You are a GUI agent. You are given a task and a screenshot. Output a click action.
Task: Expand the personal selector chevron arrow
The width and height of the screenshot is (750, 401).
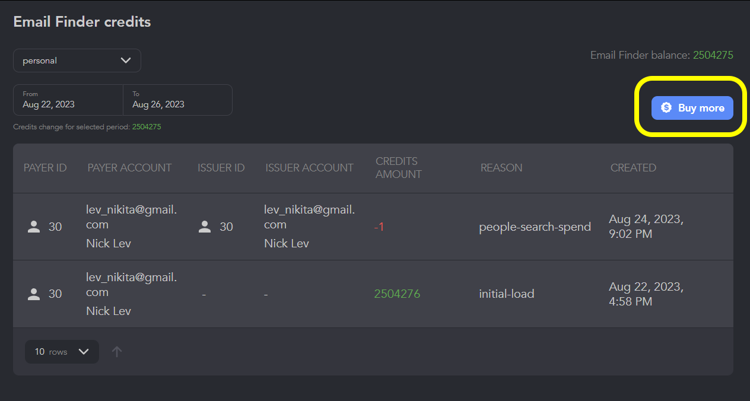[x=125, y=61]
